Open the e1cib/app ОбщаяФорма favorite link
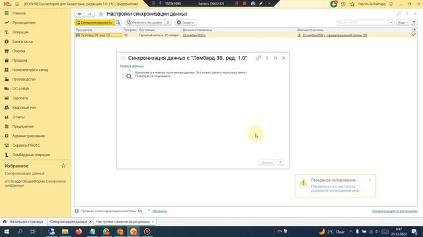 [x=35, y=183]
